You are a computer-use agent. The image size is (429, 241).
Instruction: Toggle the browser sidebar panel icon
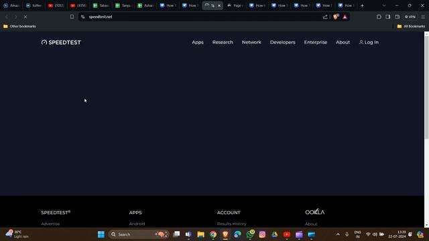tap(387, 17)
